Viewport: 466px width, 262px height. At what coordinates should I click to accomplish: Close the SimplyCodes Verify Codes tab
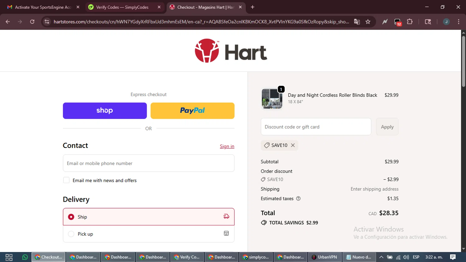[159, 7]
